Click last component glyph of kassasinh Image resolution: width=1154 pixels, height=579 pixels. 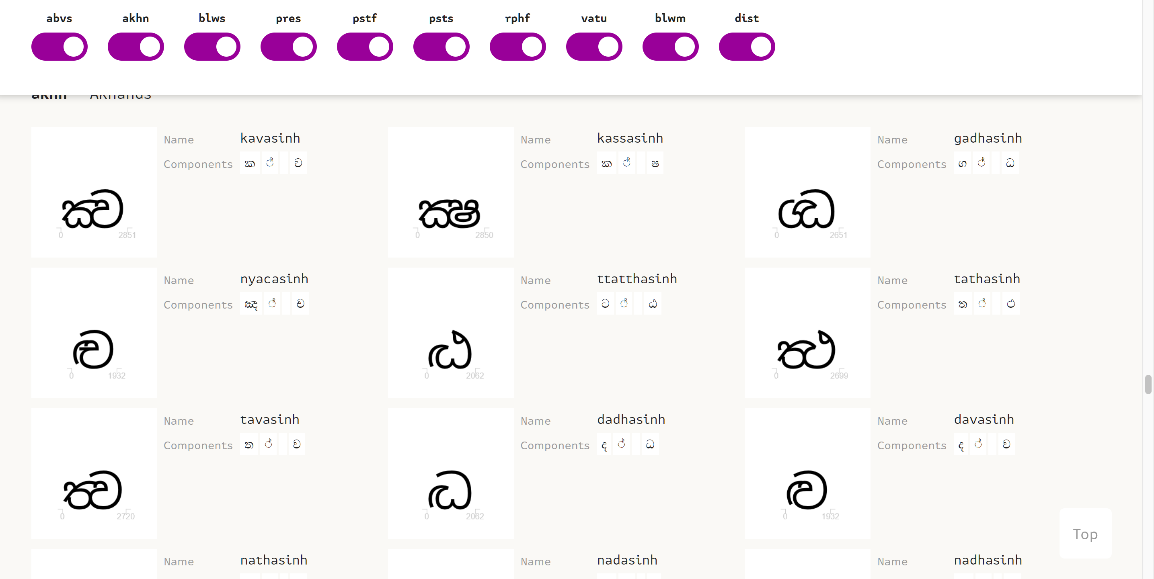pyautogui.click(x=655, y=164)
